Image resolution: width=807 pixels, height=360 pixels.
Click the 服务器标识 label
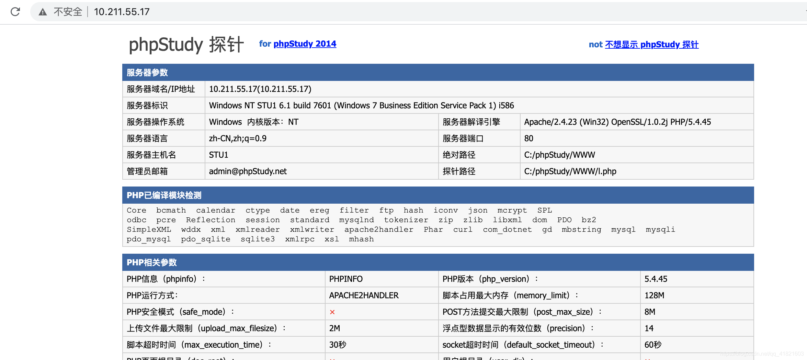point(147,106)
